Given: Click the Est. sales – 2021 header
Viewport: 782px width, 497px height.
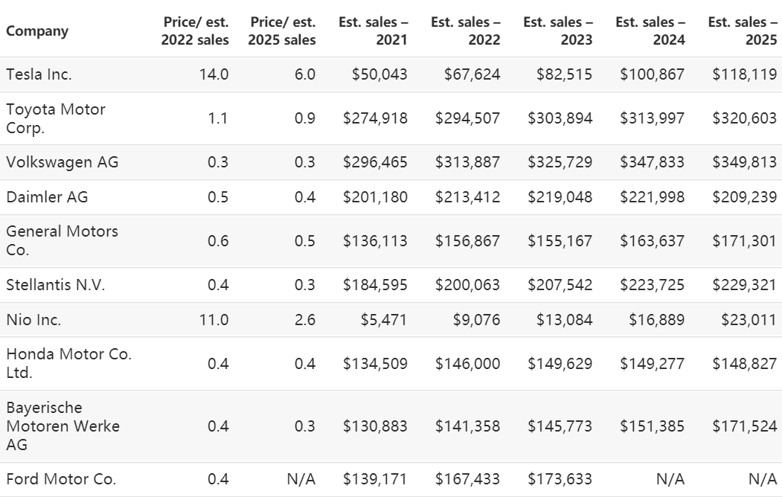Looking at the screenshot, I should coord(373,31).
